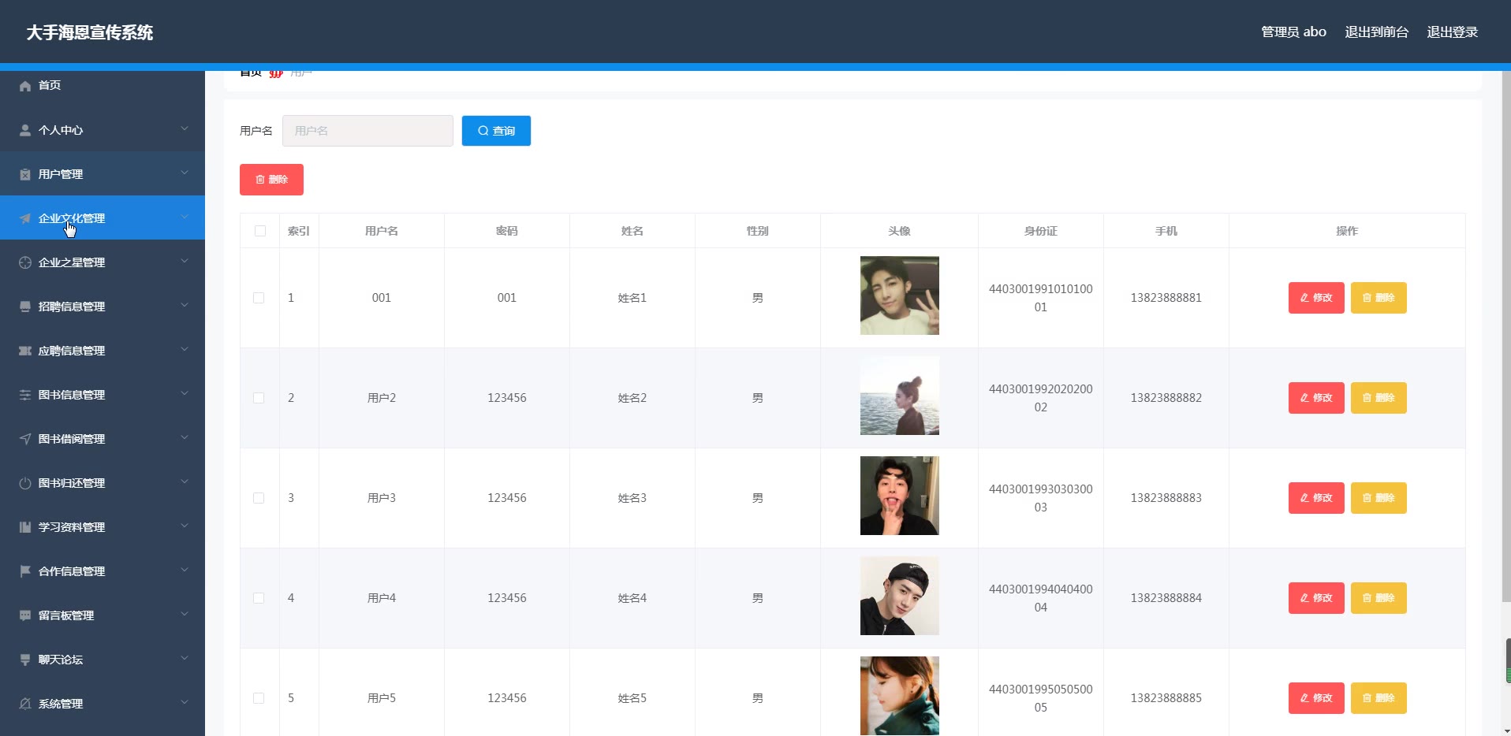This screenshot has height=736, width=1511.
Task: Open the 系统管理 menu item
Action: click(103, 703)
